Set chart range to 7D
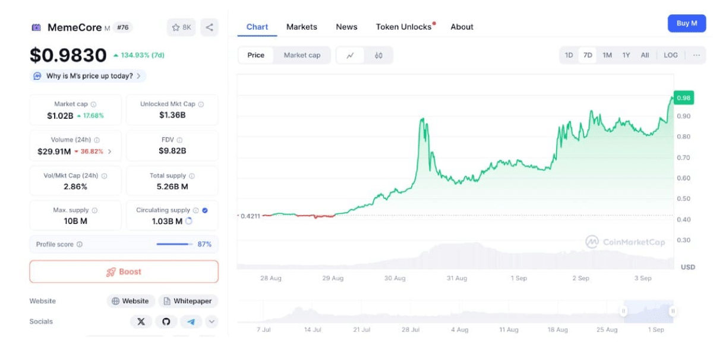 click(588, 55)
